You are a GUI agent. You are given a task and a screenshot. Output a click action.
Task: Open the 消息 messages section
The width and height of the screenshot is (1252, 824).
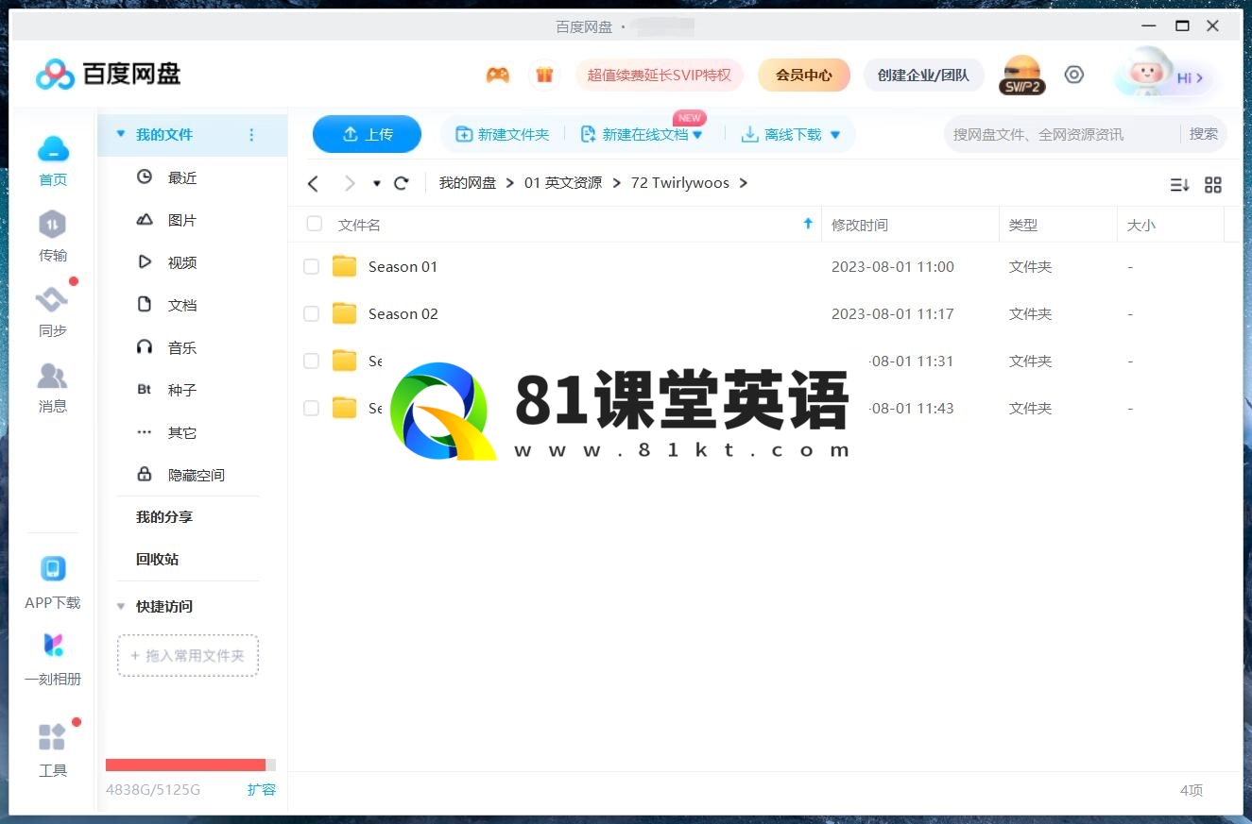point(53,388)
